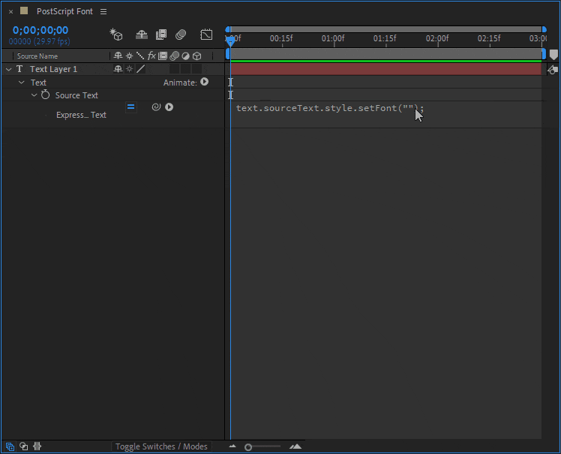Click the Collapse Transformations column header icon
Viewport: 561px width, 454px height.
pos(129,56)
